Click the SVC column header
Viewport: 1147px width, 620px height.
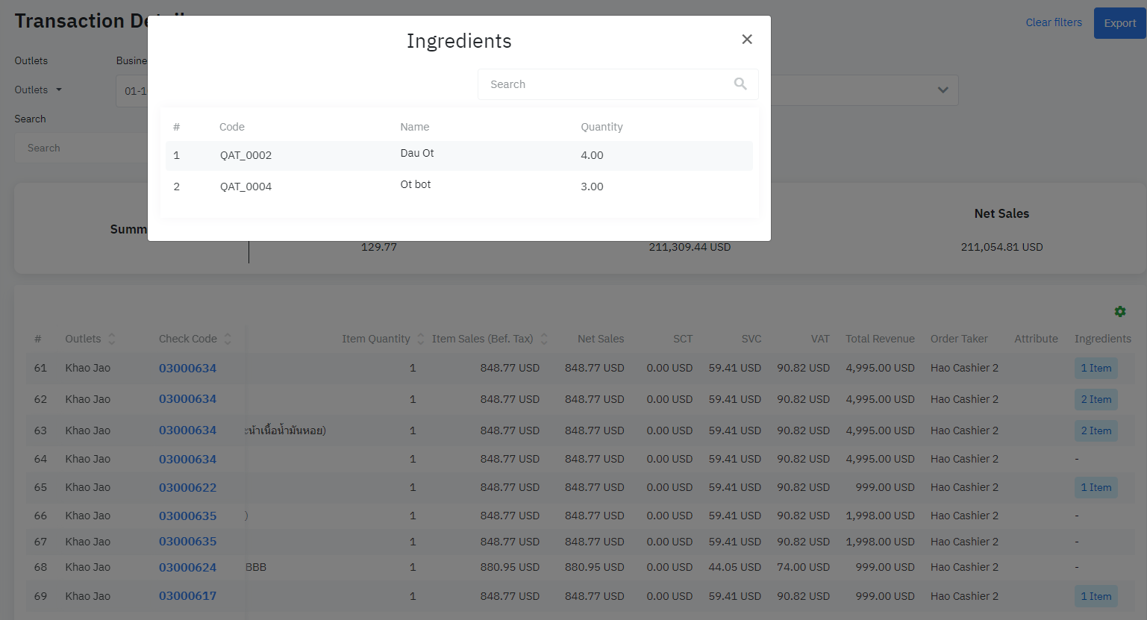coord(751,339)
